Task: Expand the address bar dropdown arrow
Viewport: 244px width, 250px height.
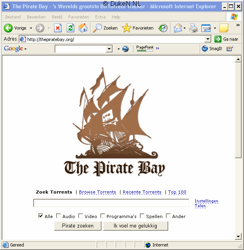Action: (208, 39)
